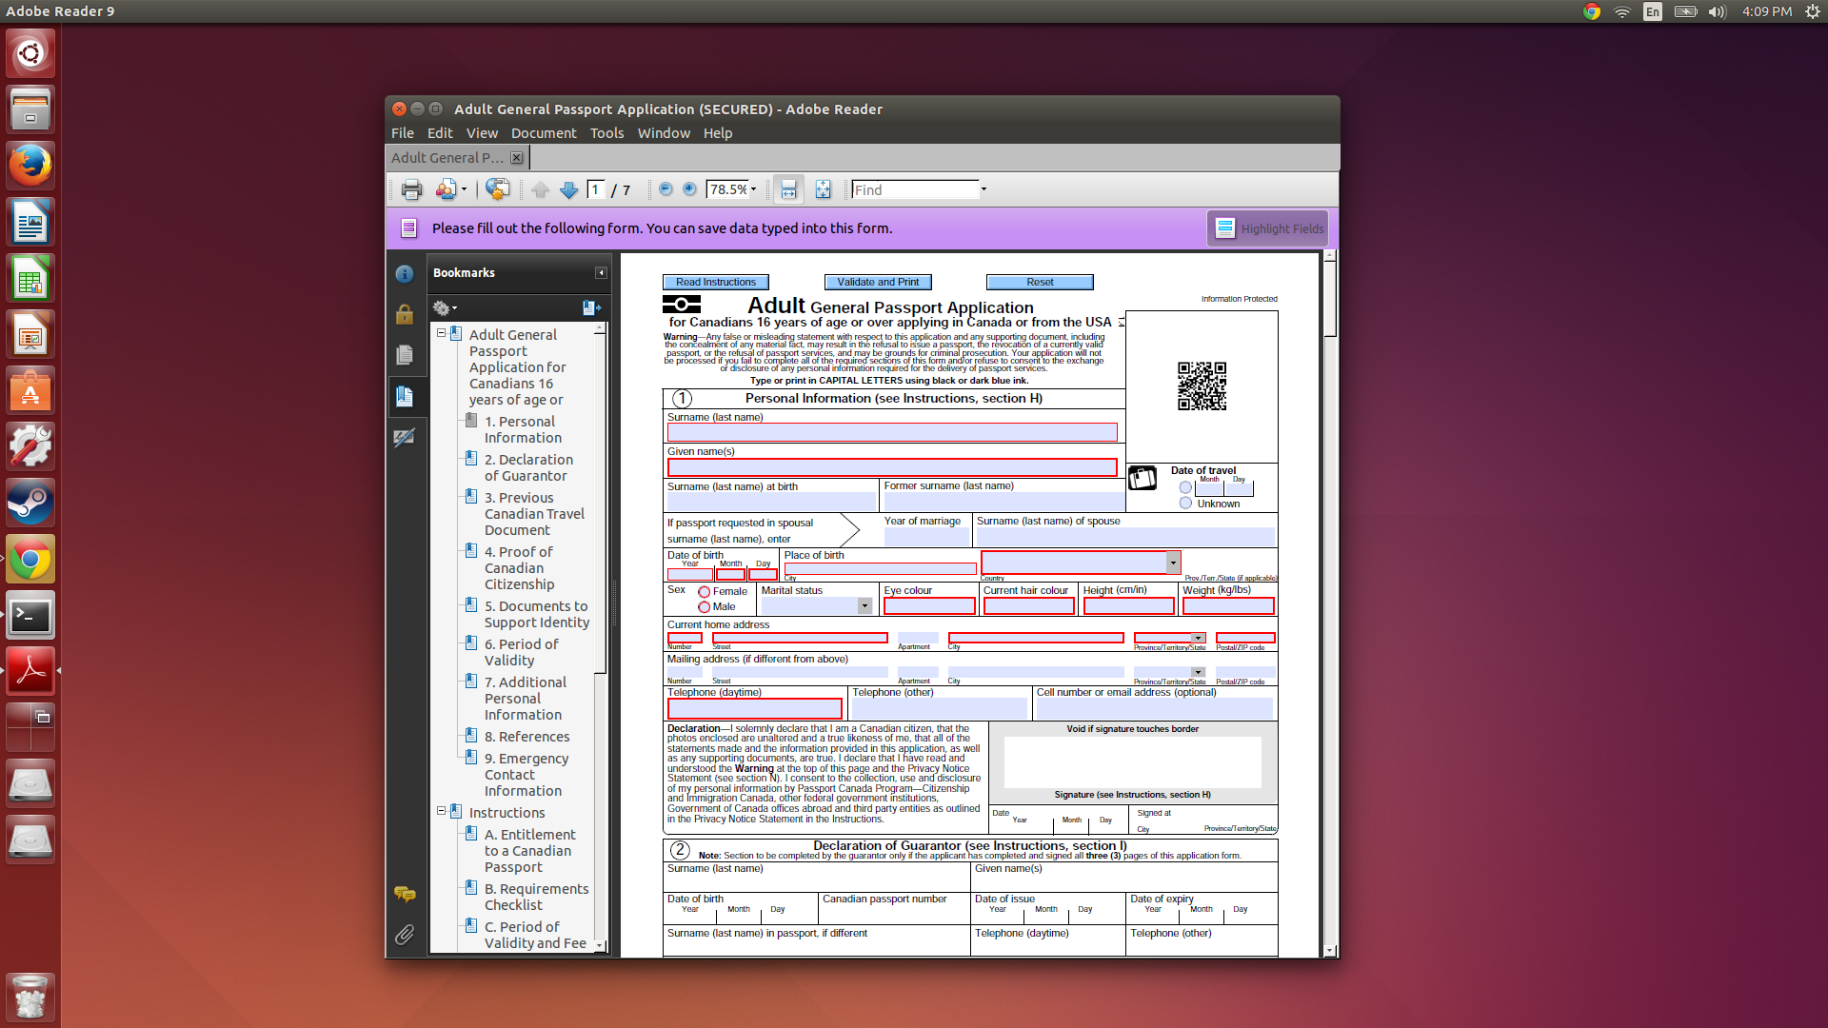The image size is (1828, 1028).
Task: Toggle Unknown date of travel checkbox
Action: pos(1185,504)
